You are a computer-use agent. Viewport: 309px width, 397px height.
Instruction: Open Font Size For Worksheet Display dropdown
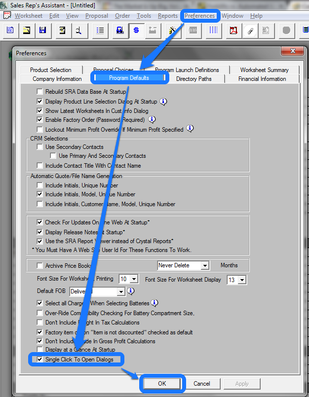pos(242,280)
